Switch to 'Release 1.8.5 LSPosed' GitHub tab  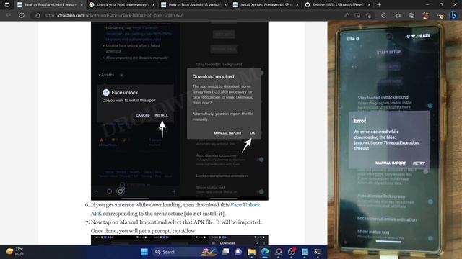tap(338, 5)
